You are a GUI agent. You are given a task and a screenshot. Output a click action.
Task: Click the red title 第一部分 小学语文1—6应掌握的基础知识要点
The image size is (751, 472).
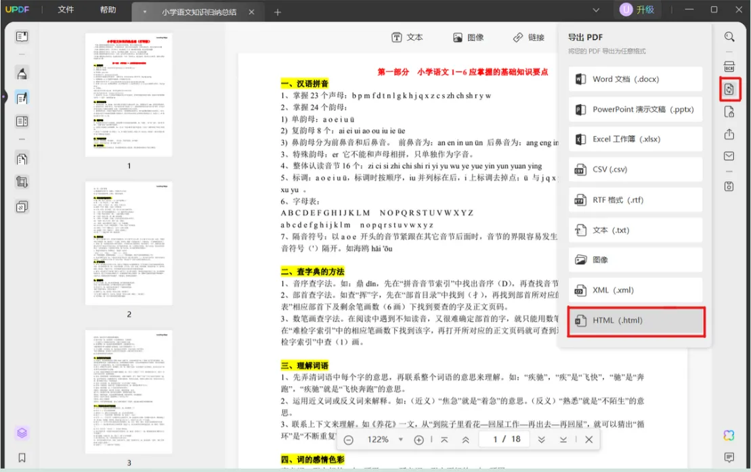463,72
